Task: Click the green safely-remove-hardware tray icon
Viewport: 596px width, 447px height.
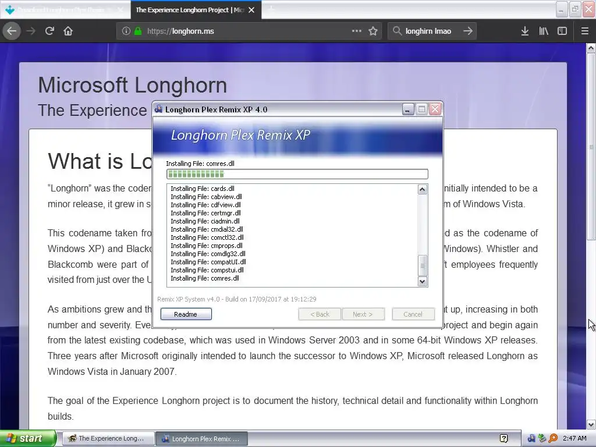Action: 542,438
